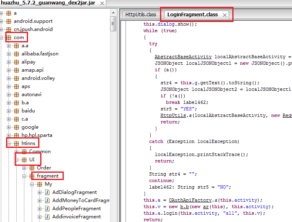Click the My package icon
Viewport: 292px width, 222px height.
click(x=39, y=184)
